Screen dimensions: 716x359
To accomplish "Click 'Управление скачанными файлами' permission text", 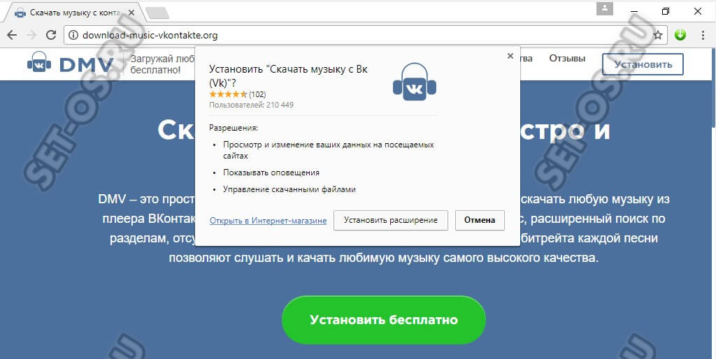I will 289,189.
